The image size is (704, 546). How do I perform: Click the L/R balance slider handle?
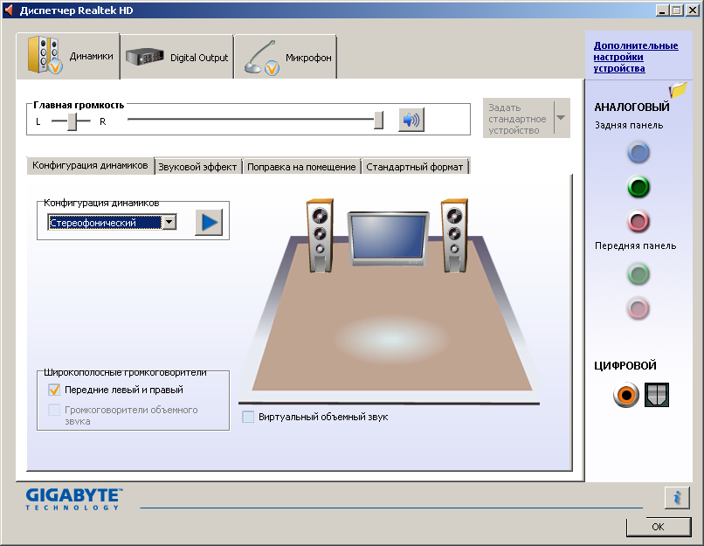pyautogui.click(x=72, y=121)
